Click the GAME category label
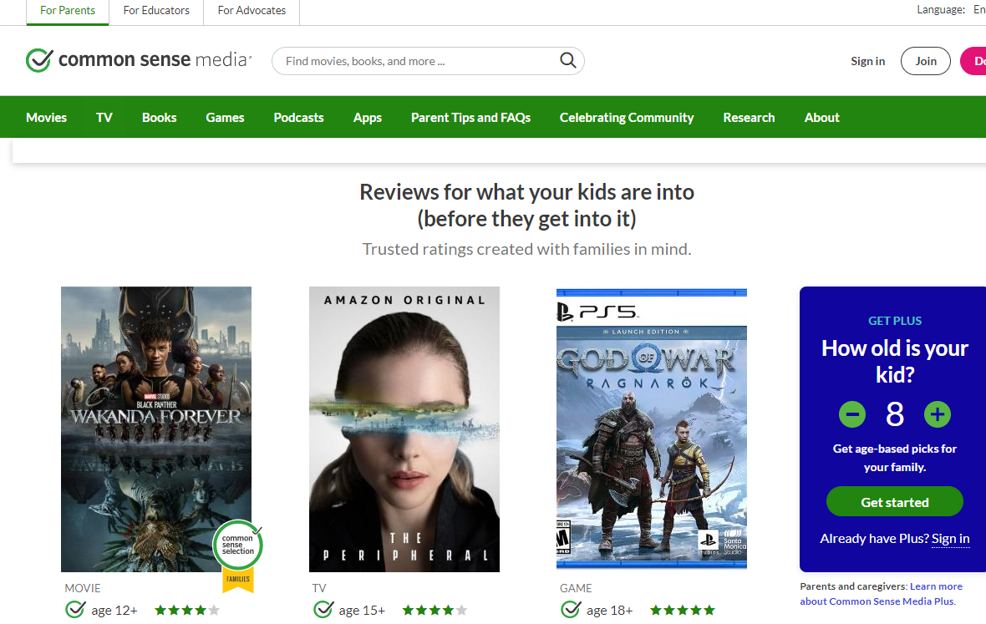 coord(576,588)
